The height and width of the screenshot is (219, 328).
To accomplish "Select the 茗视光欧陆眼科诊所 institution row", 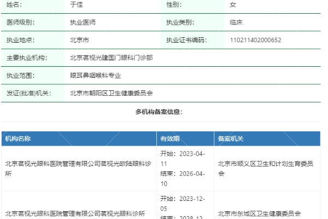I will click(78, 168).
